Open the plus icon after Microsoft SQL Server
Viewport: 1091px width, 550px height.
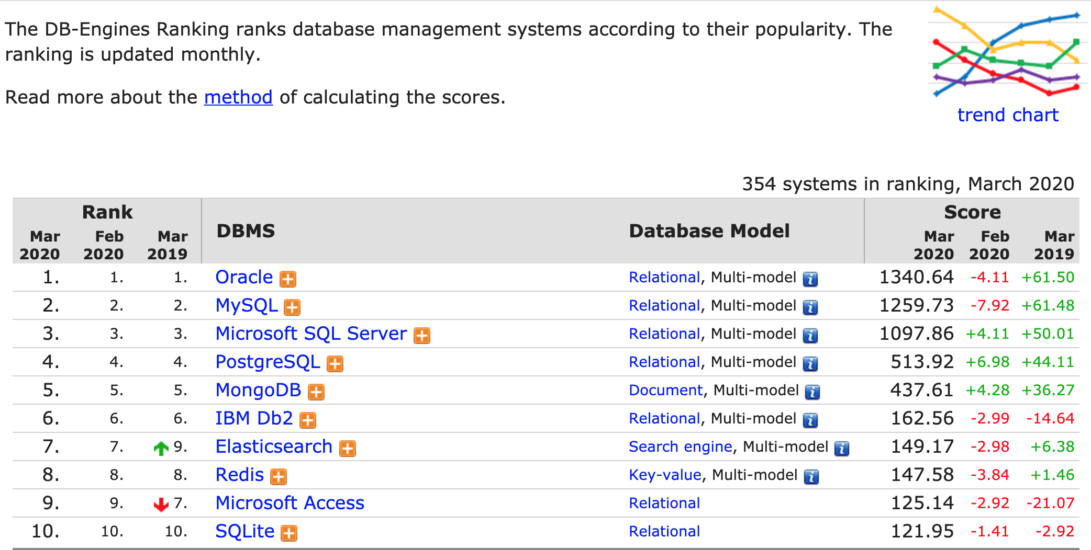(422, 336)
